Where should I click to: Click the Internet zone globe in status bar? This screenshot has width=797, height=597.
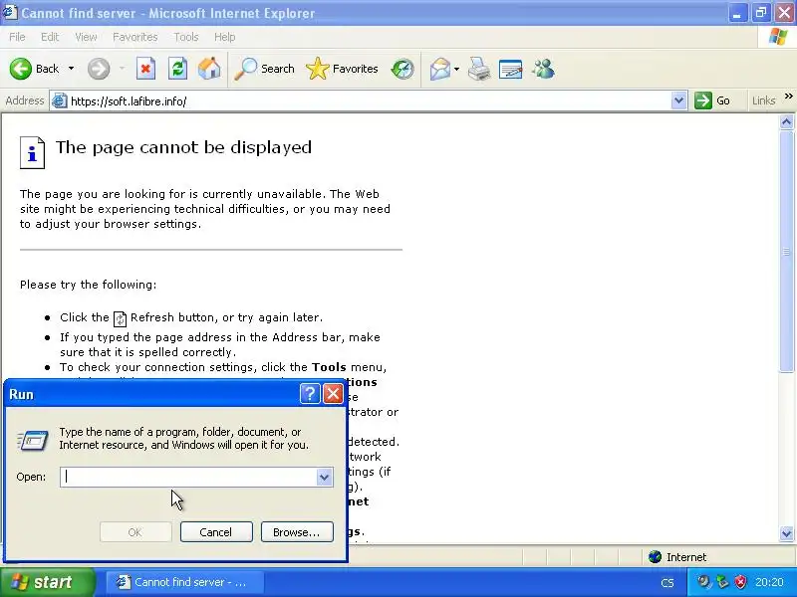655,557
